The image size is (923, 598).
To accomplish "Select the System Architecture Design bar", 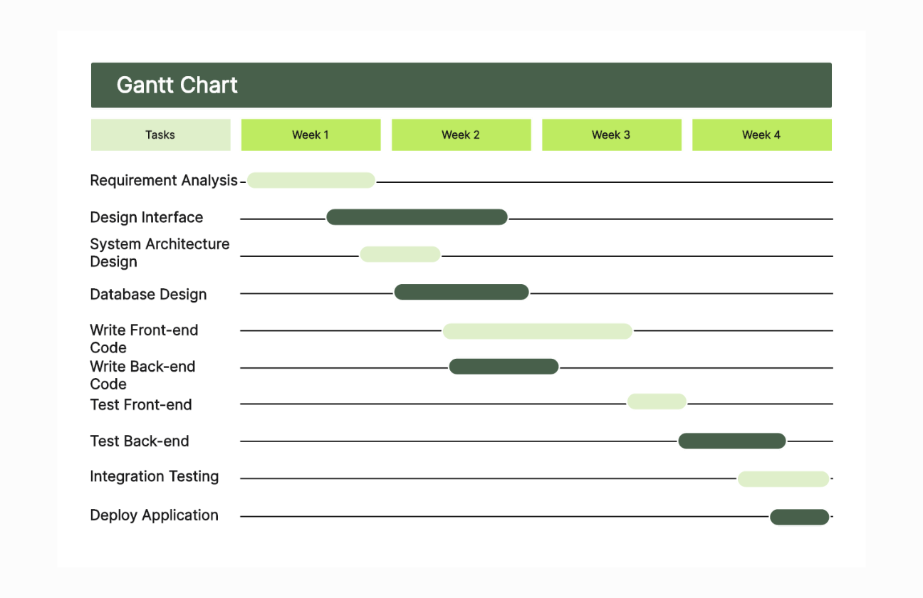I will coord(400,254).
